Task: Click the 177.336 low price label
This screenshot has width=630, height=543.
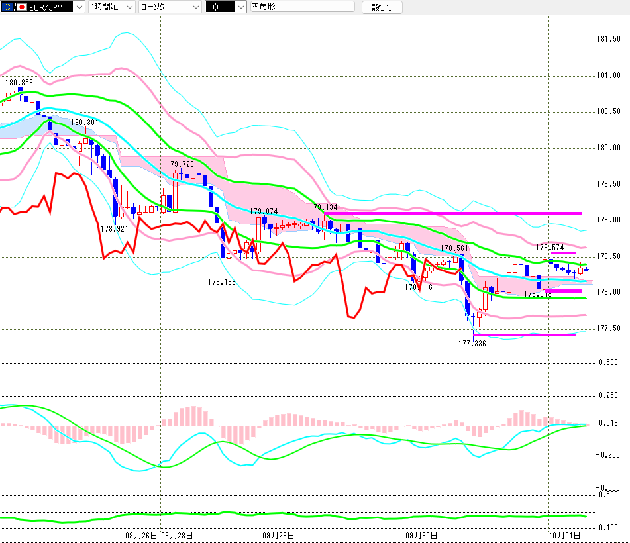Action: [472, 344]
